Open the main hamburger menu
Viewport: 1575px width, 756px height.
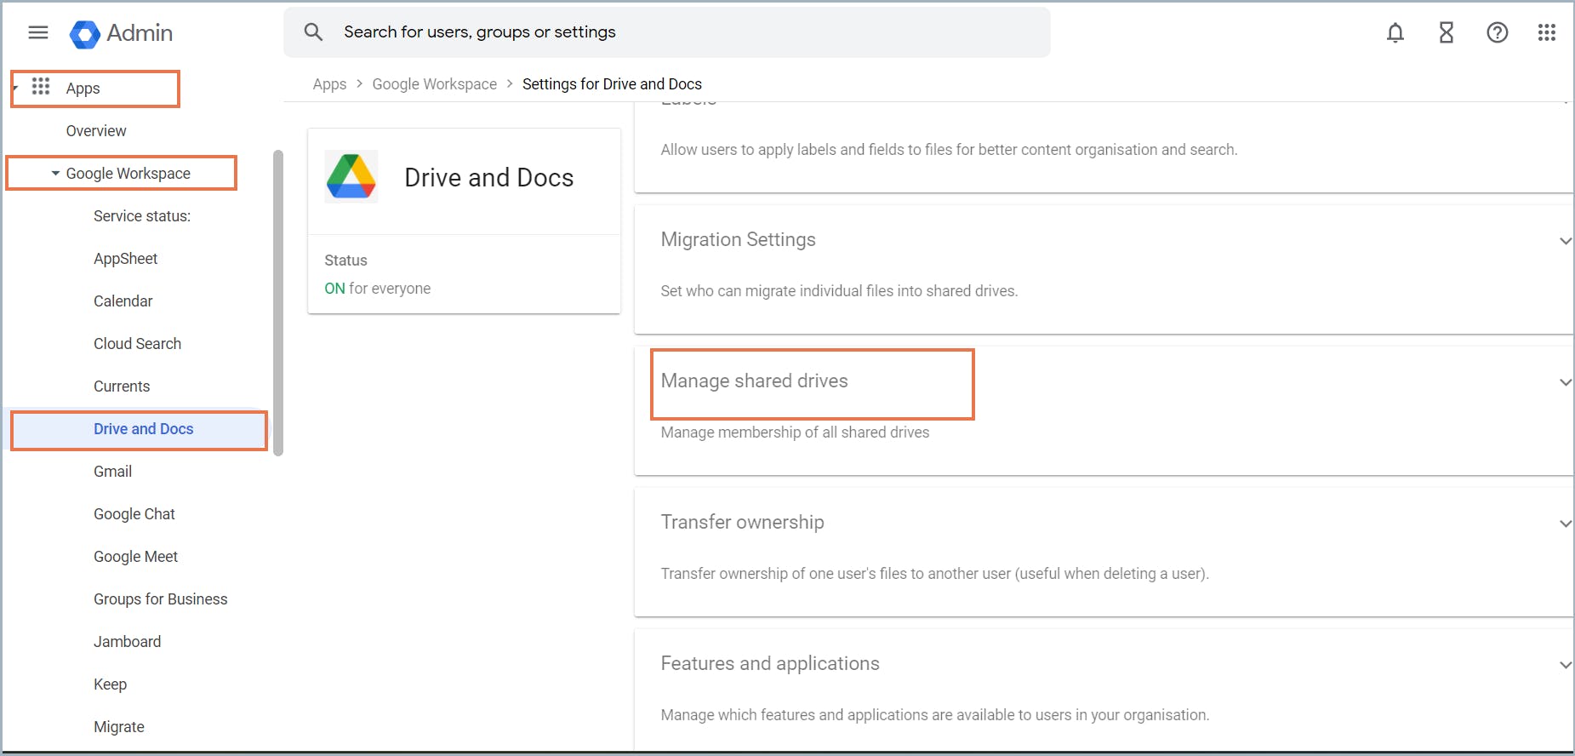pos(38,32)
